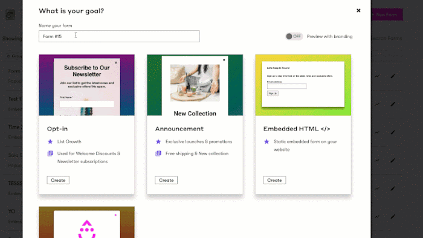This screenshot has height=238, width=423.
Task: Click the Opt-in card heading
Action: 57,129
